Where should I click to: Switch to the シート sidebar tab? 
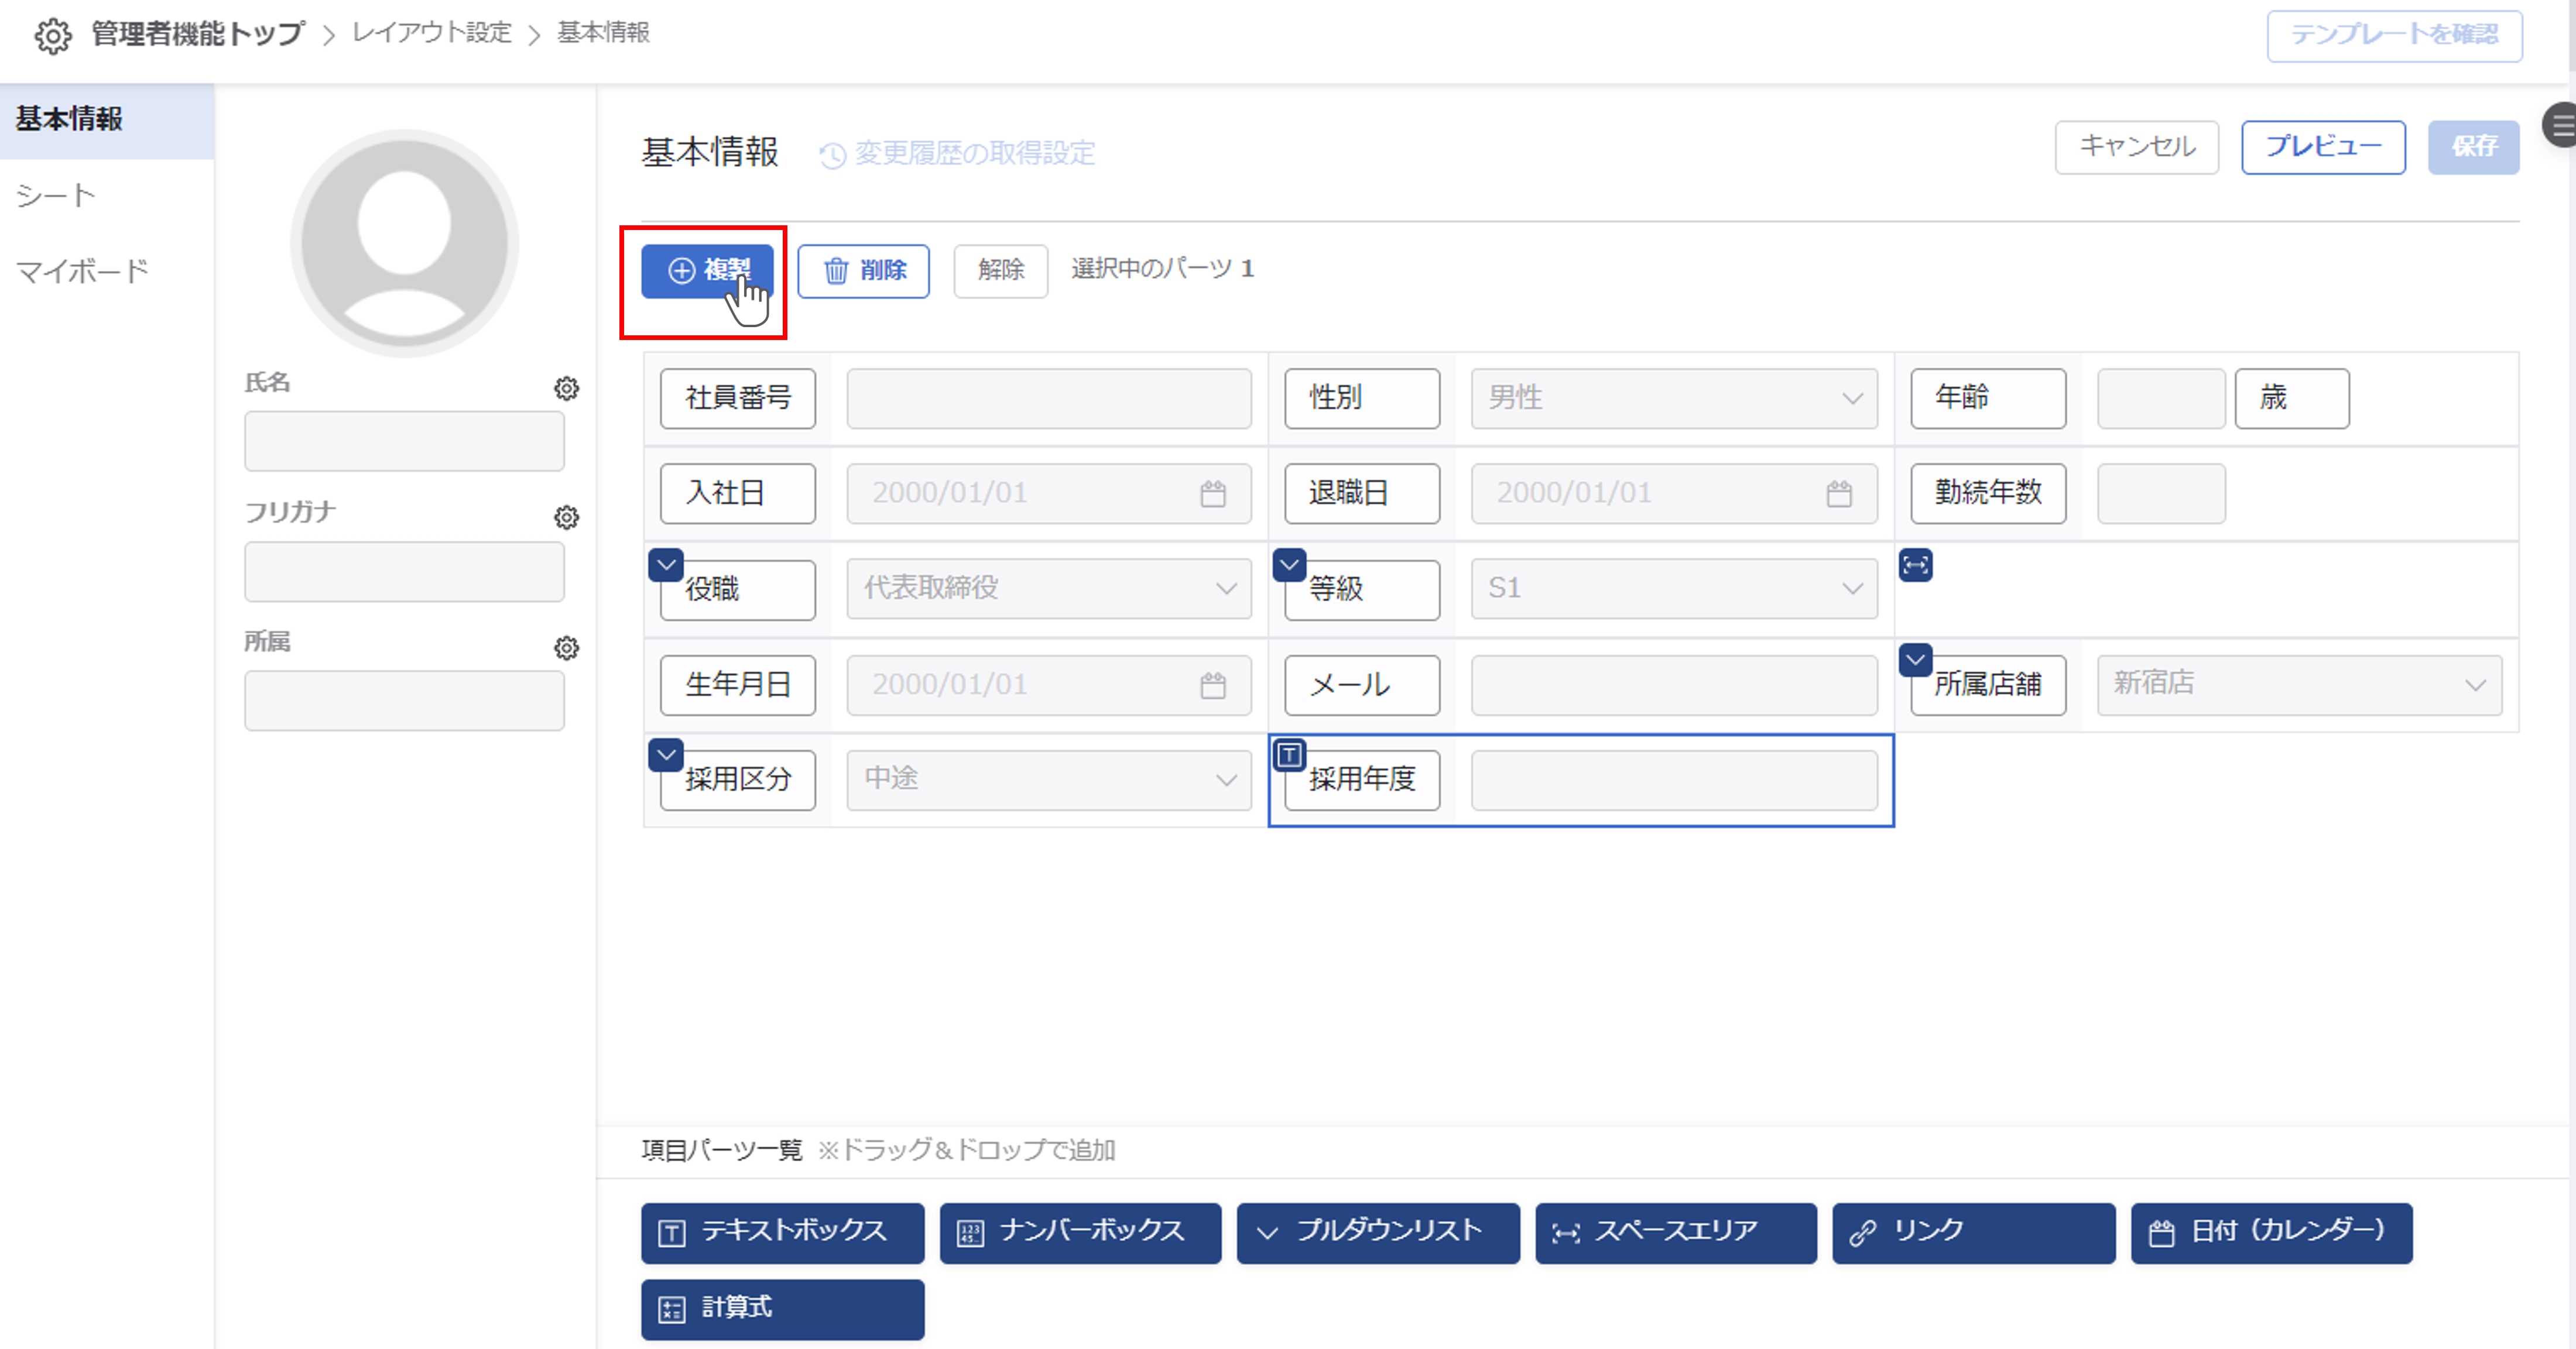[x=56, y=195]
